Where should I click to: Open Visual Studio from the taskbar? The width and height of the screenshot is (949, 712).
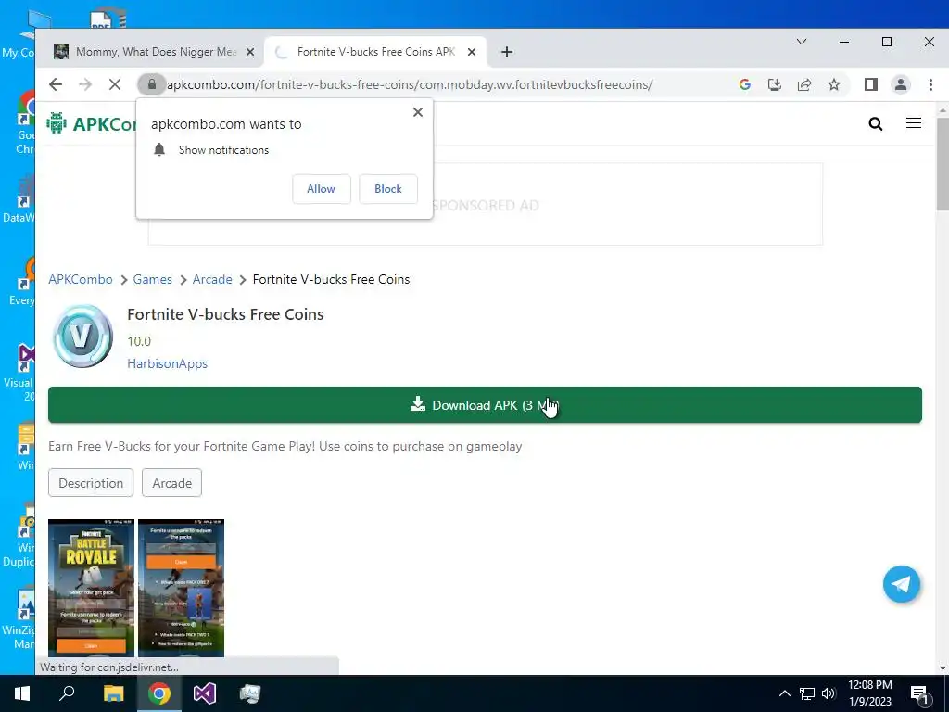205,693
